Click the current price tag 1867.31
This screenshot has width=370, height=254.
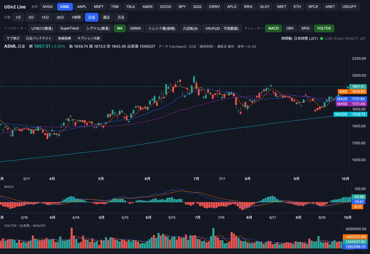point(358,87)
